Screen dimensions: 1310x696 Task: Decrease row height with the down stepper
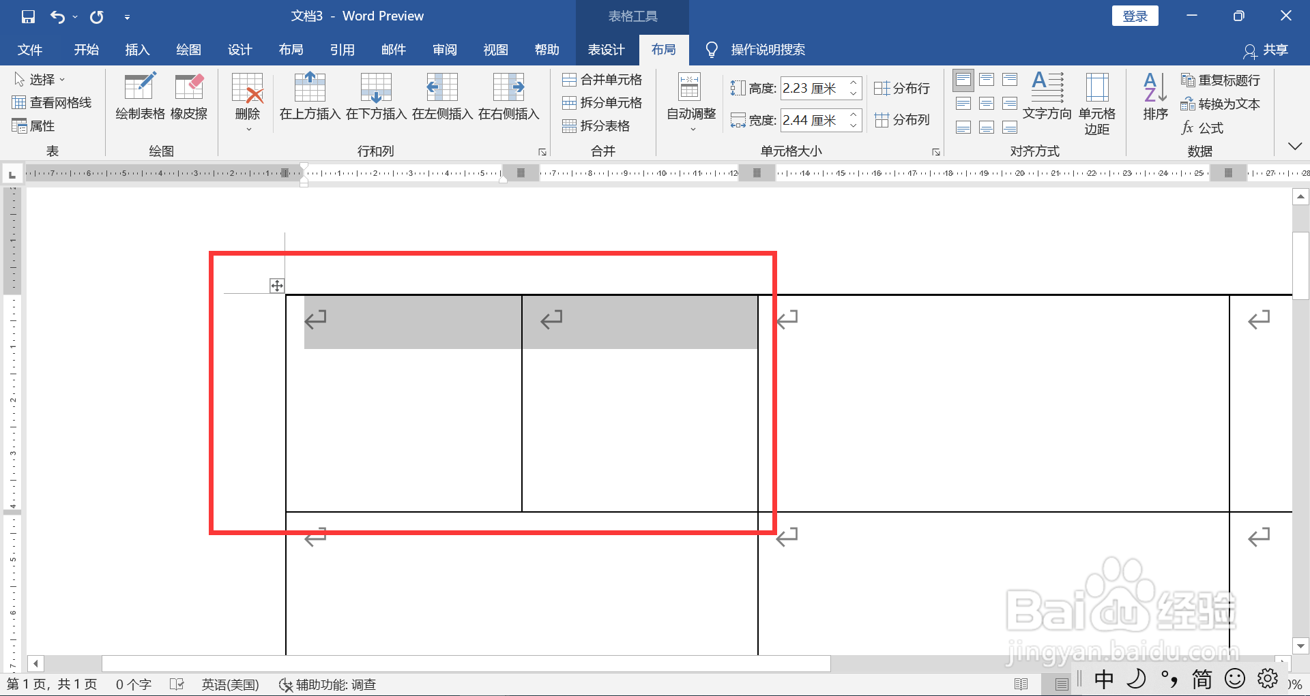[x=854, y=93]
